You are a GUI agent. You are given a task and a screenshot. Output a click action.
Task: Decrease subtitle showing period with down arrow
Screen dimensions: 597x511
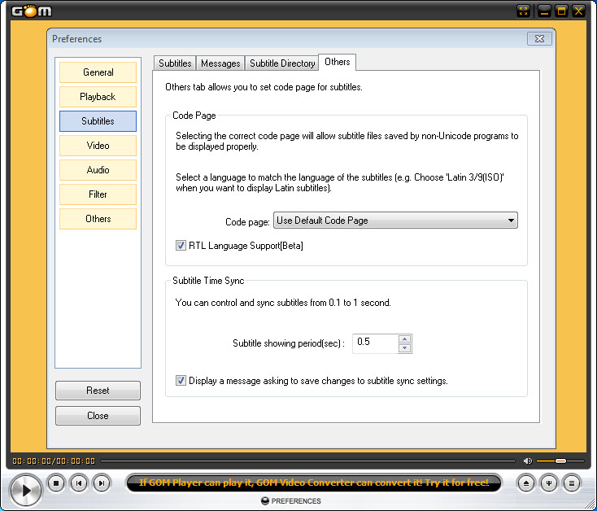[x=405, y=348]
